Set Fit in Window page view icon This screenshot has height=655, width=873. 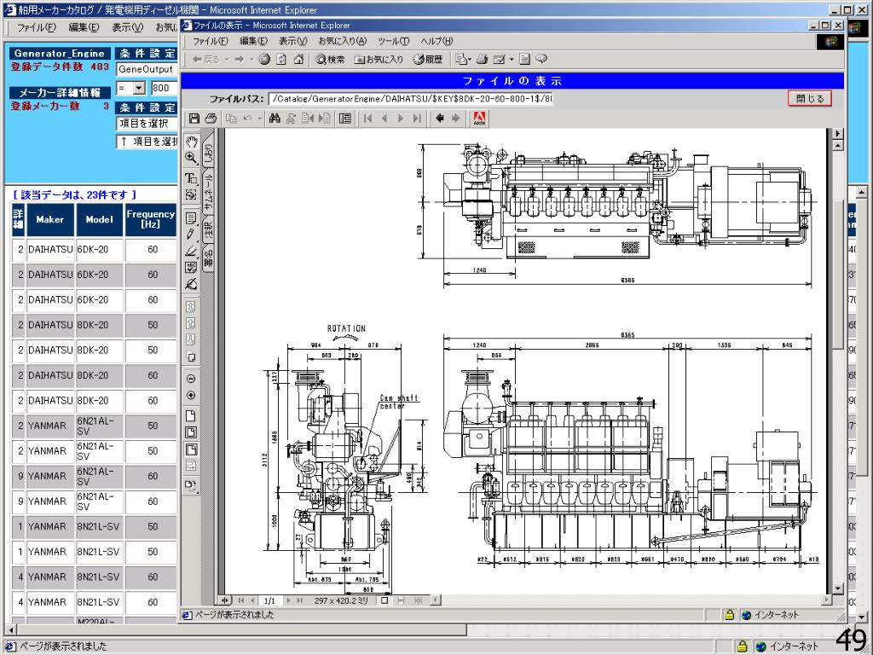(x=191, y=432)
